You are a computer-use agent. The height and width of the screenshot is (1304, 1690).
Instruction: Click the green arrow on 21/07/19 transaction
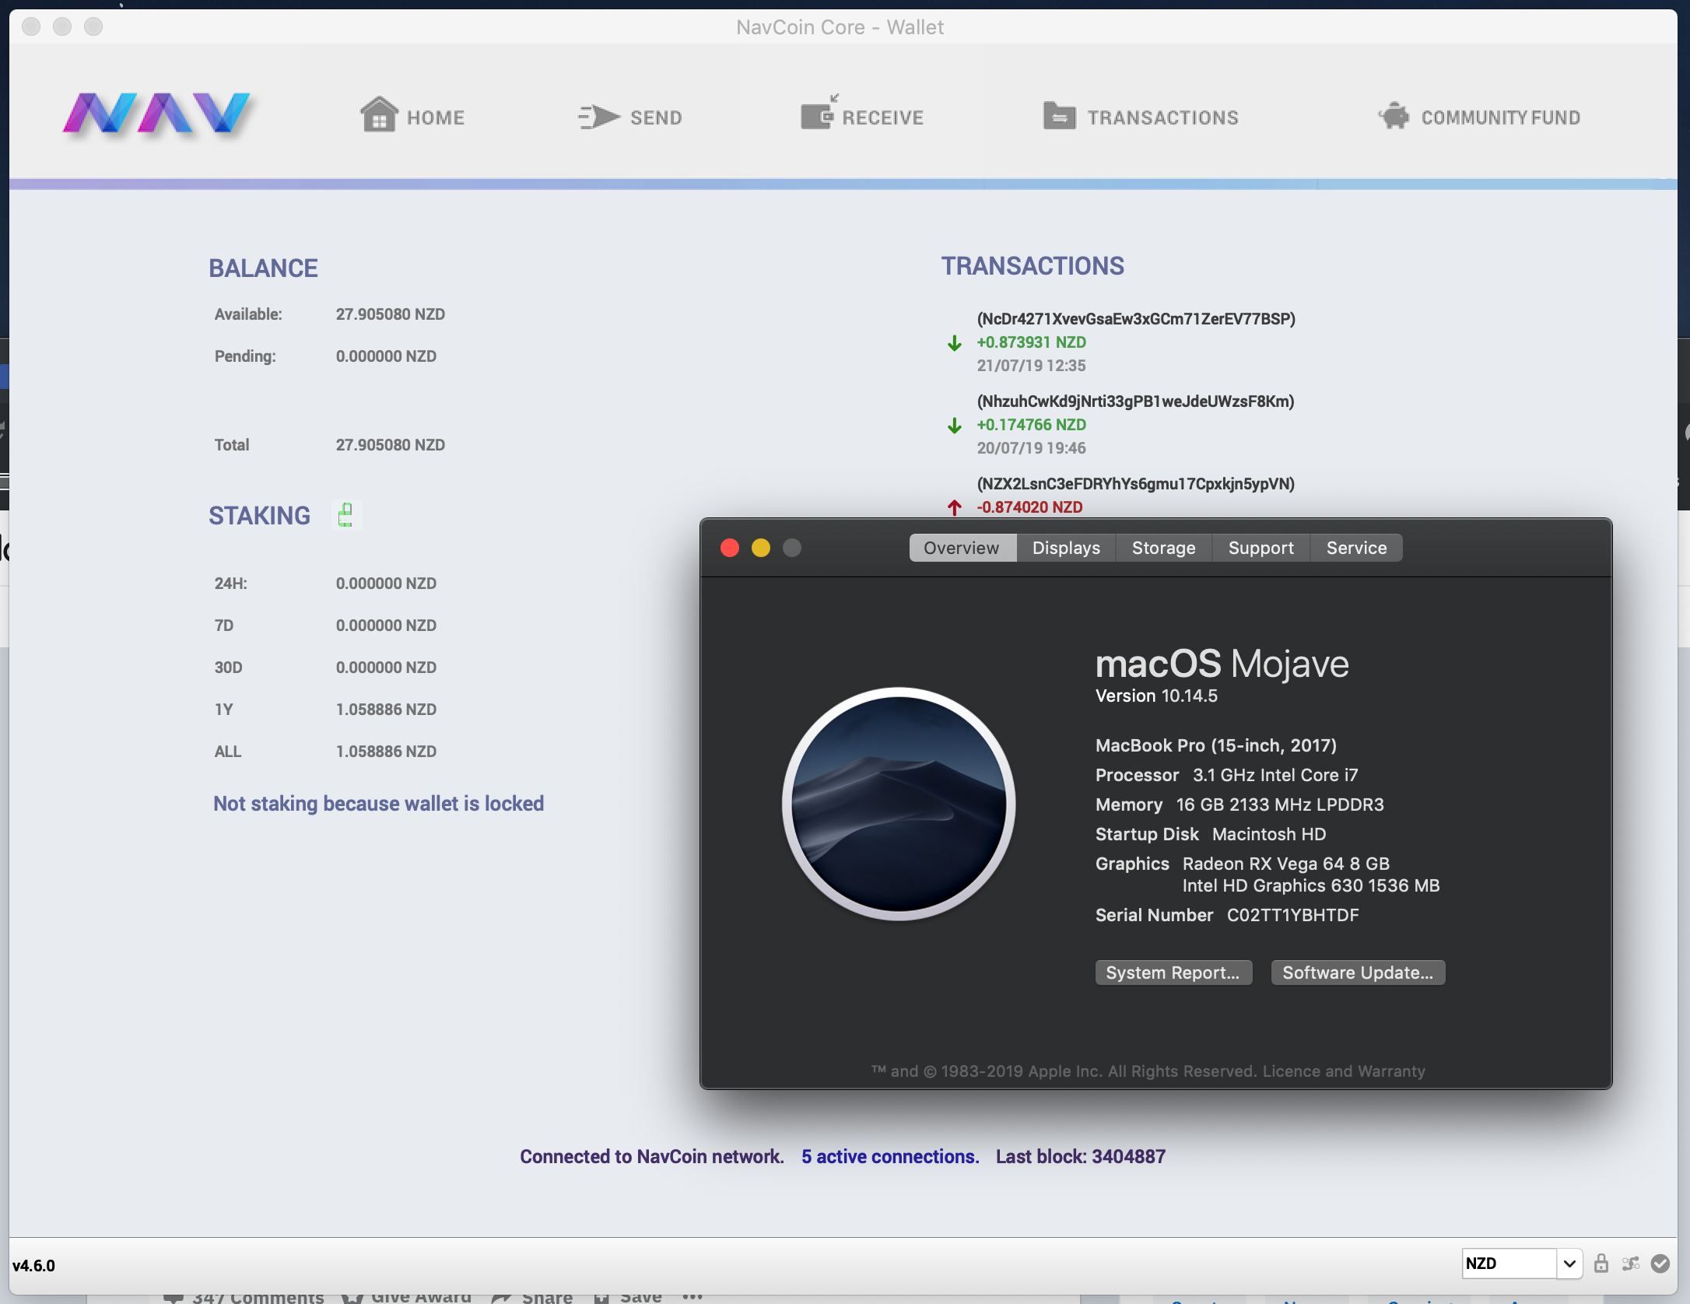click(x=954, y=343)
